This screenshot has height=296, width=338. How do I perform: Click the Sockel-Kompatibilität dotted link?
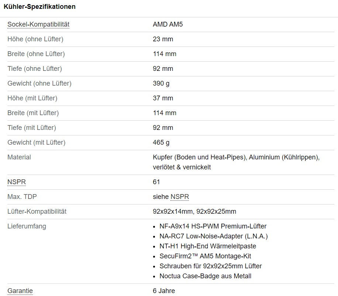(x=38, y=24)
